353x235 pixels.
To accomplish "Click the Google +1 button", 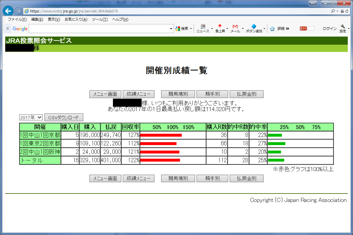I will tap(303, 28).
